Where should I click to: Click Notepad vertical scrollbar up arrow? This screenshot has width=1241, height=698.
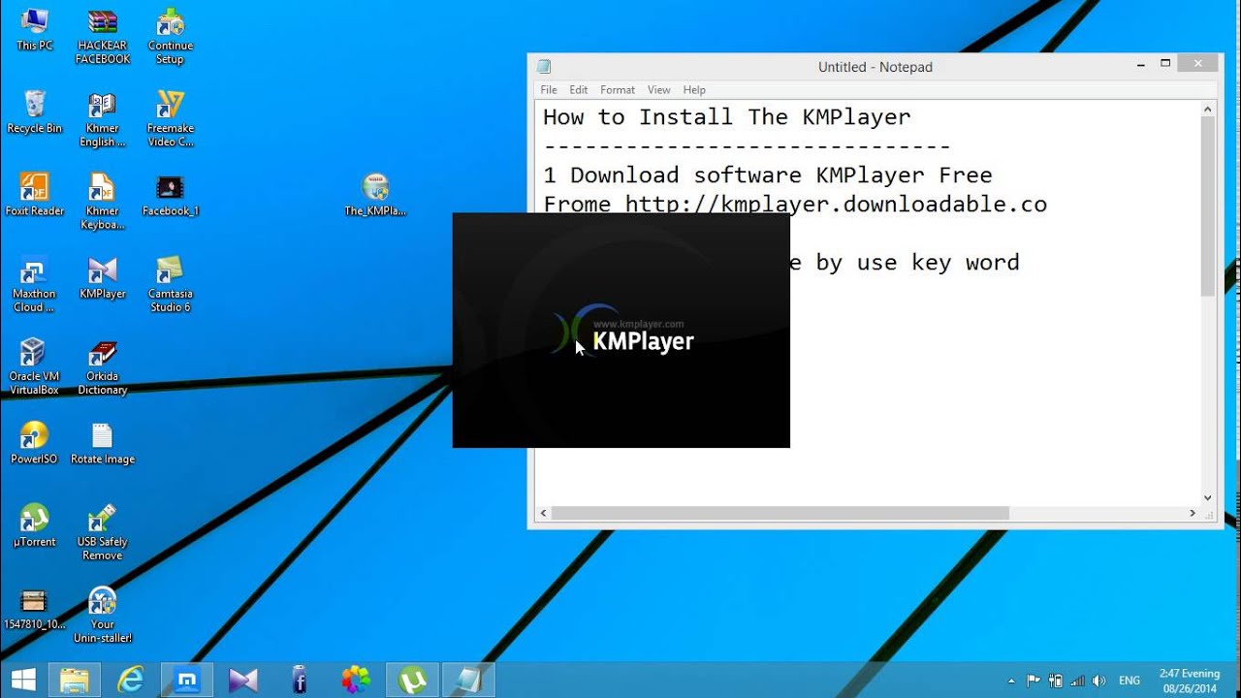1208,110
